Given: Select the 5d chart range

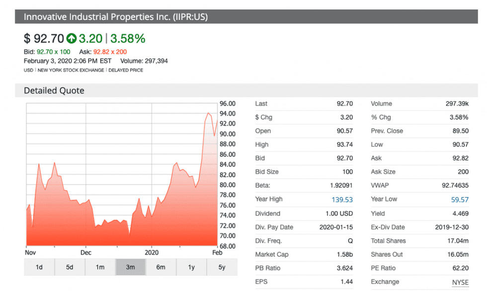Looking at the screenshot, I should pos(70,267).
